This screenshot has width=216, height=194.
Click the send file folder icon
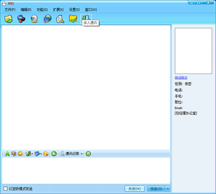(8, 19)
